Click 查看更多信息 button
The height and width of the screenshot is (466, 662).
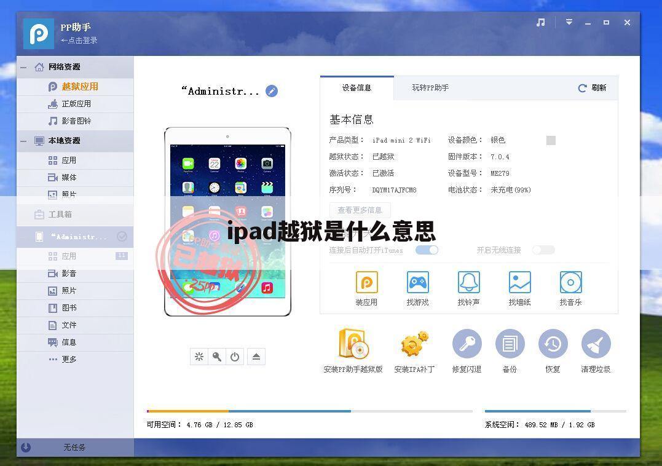pyautogui.click(x=360, y=210)
